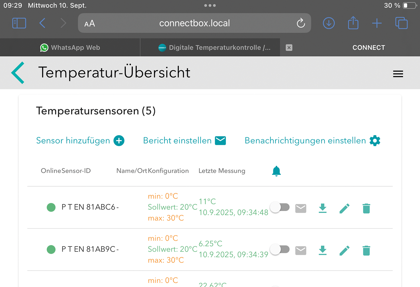420x287 pixels.
Task: Enable notification toggle for sensor 81AB9C
Action: (x=280, y=250)
